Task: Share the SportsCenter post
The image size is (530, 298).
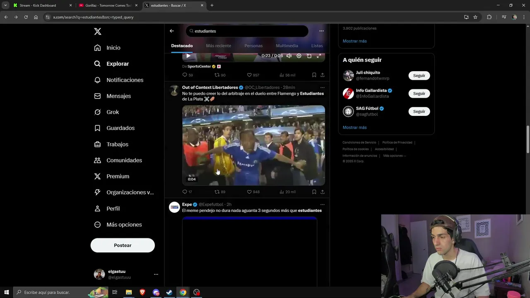Action: point(323,75)
